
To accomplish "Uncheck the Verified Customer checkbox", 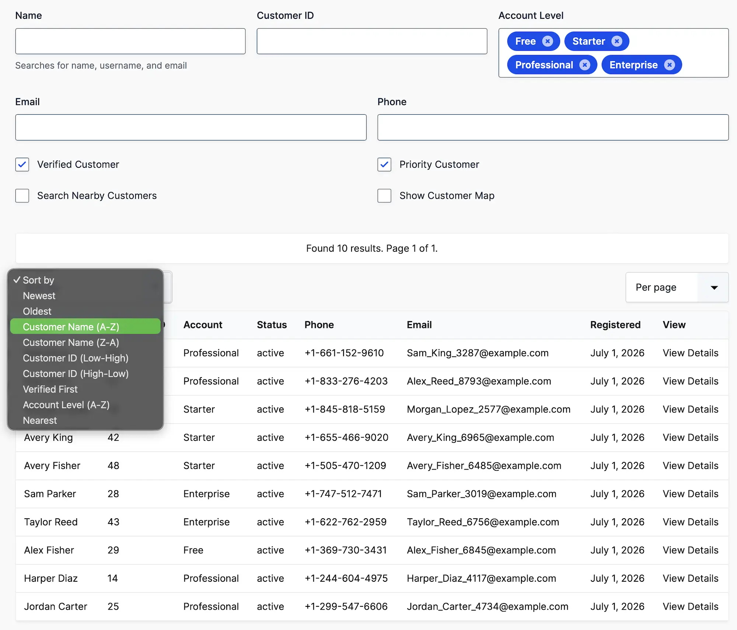I will [22, 164].
